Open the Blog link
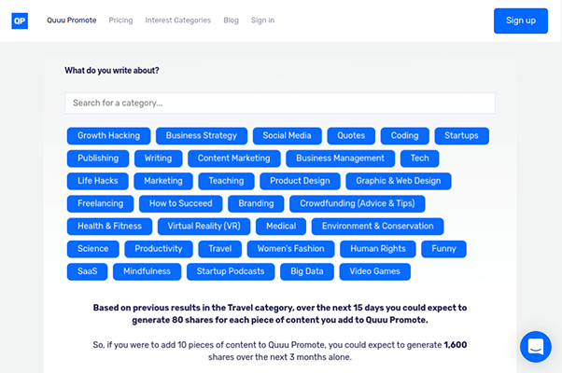This screenshot has height=373, width=562. 231,21
